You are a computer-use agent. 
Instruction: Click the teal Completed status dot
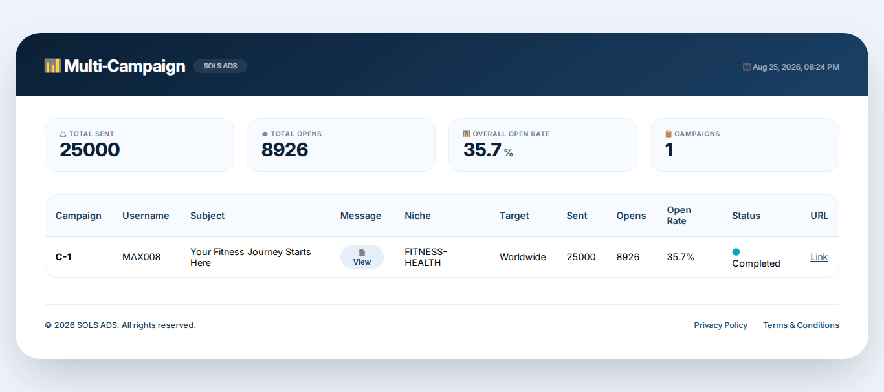point(736,252)
